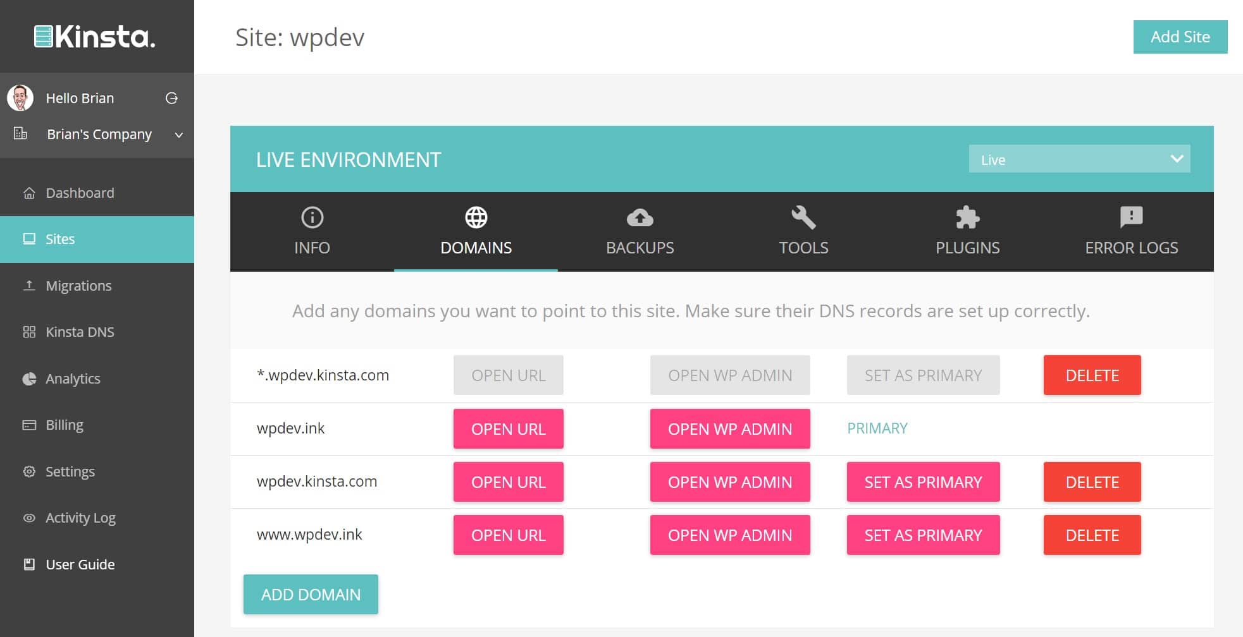Switch to the DOMAINS tab label
1243x637 pixels.
[x=476, y=248]
